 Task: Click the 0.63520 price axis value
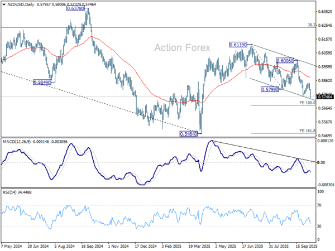[x=326, y=12]
